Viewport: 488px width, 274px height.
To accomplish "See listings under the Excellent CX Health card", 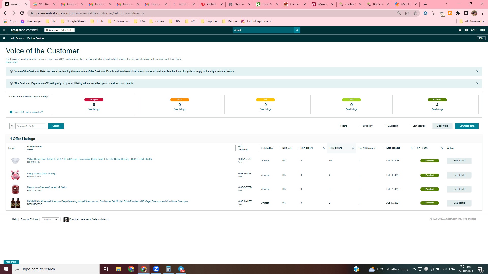I will pos(437,109).
